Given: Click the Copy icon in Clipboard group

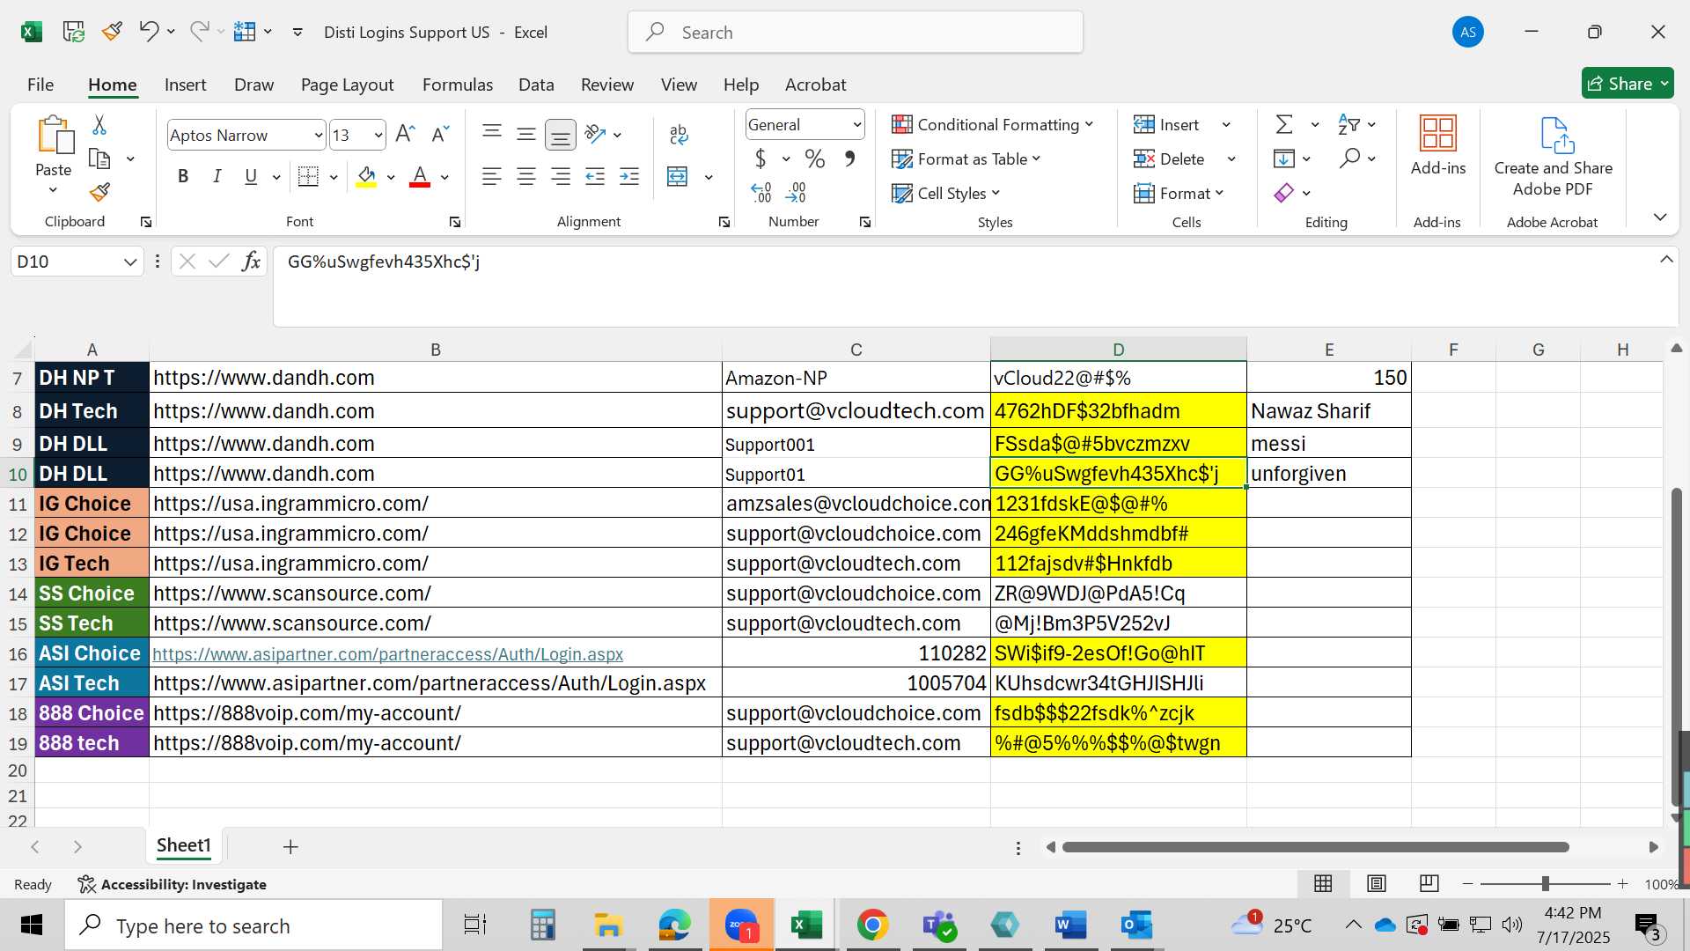Looking at the screenshot, I should 99,159.
